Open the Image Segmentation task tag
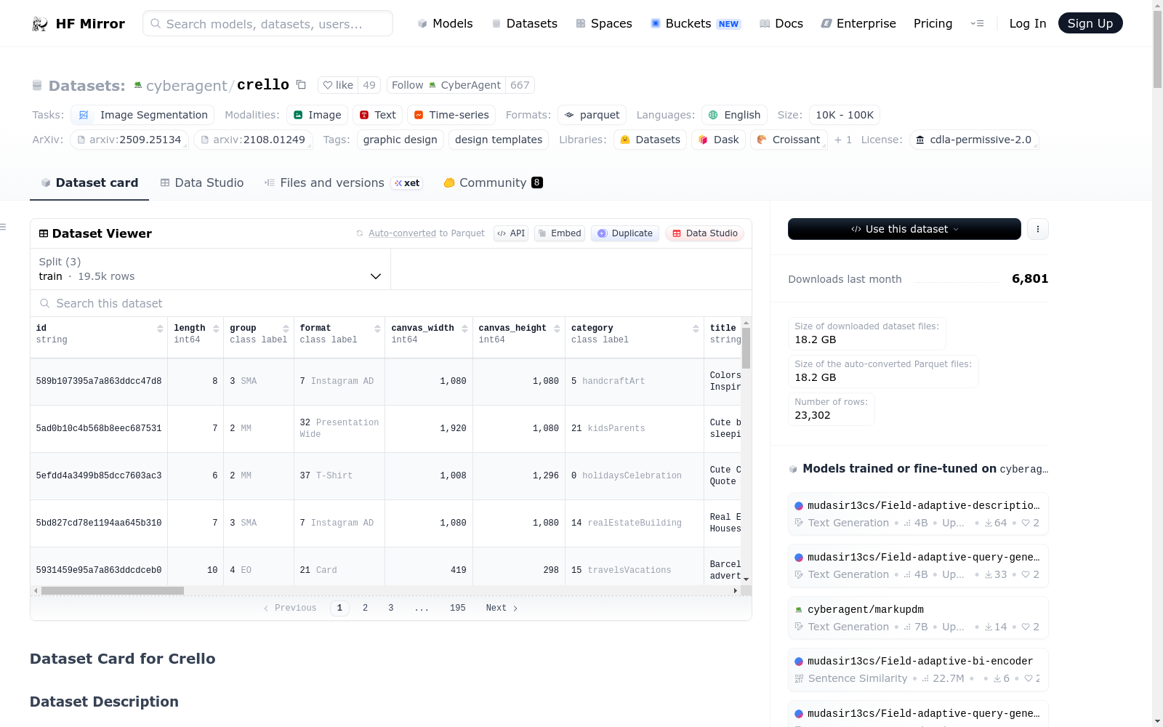The image size is (1163, 727). click(142, 115)
